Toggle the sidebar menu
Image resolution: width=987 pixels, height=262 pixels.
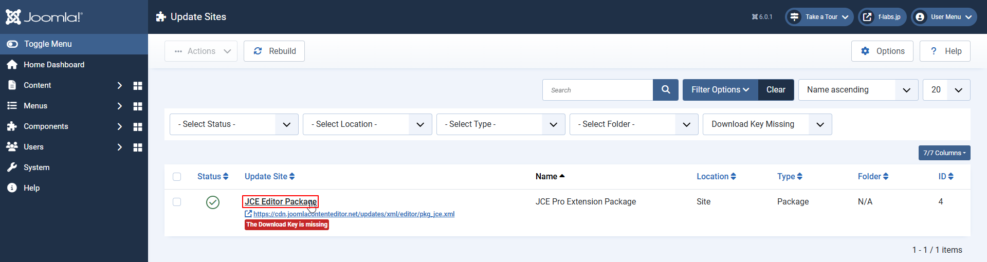(74, 44)
